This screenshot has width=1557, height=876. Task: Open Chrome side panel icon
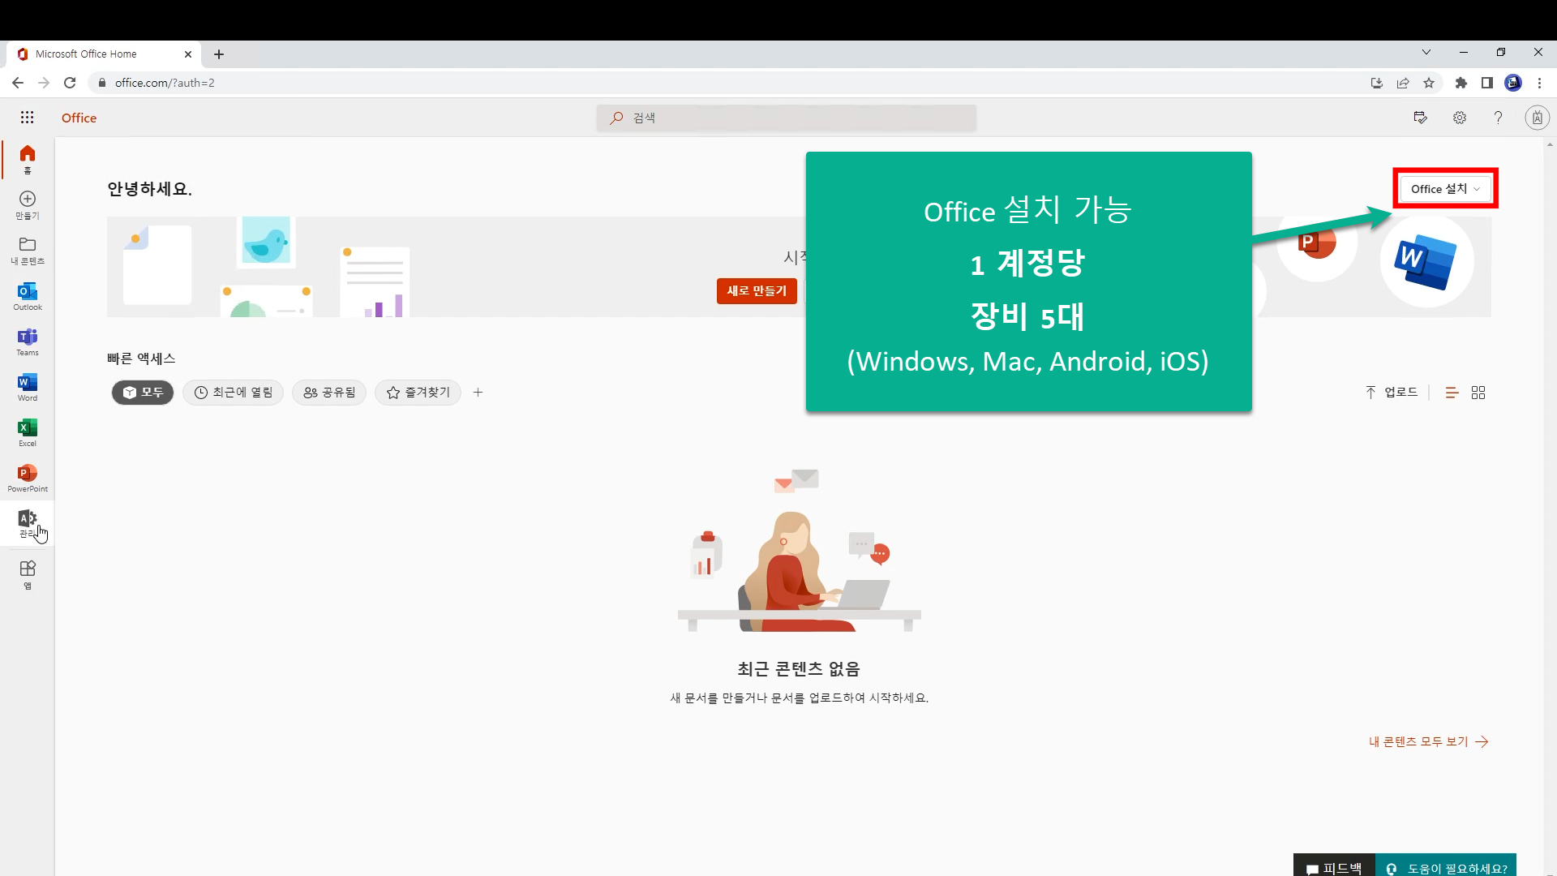pos(1487,83)
